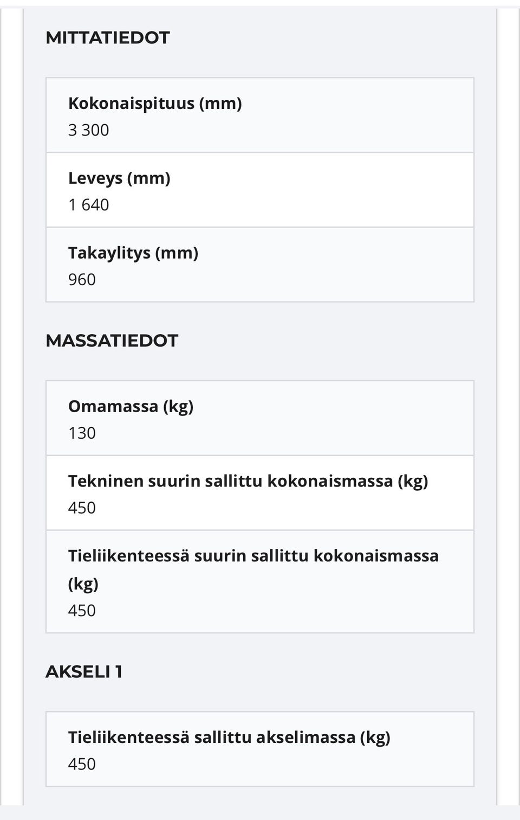Click the total length value 3 300
520x820 pixels.
[88, 130]
